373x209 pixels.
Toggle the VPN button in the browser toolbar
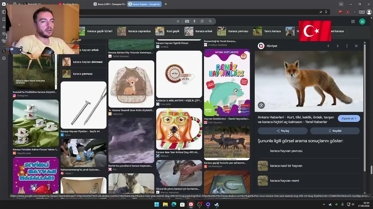click(362, 12)
